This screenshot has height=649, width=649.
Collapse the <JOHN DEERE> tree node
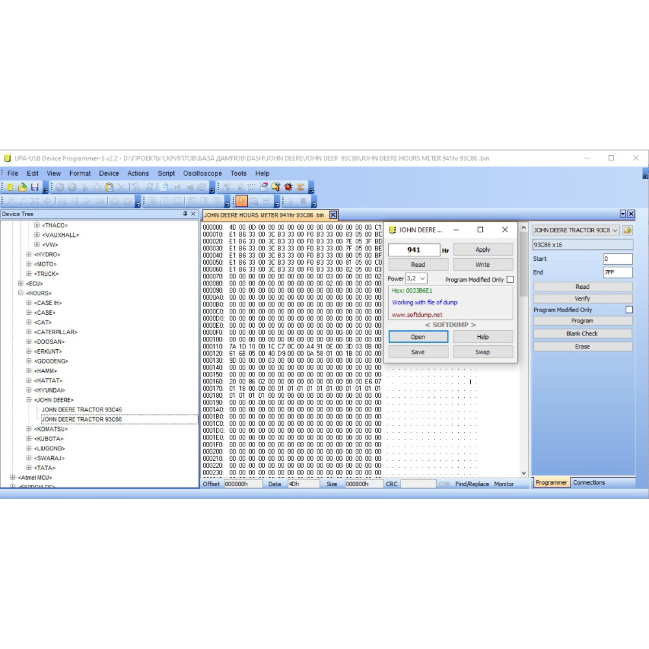29,400
